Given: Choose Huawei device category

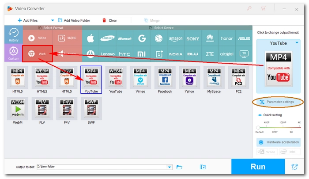Looking at the screenshot, I should (x=210, y=38).
